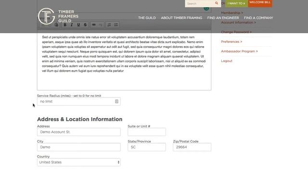Click into the Service Radius field
Screen dimensions: 308x173
pyautogui.click(x=79, y=101)
